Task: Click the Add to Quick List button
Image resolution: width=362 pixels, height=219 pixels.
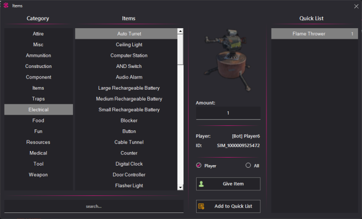Action: (228, 206)
